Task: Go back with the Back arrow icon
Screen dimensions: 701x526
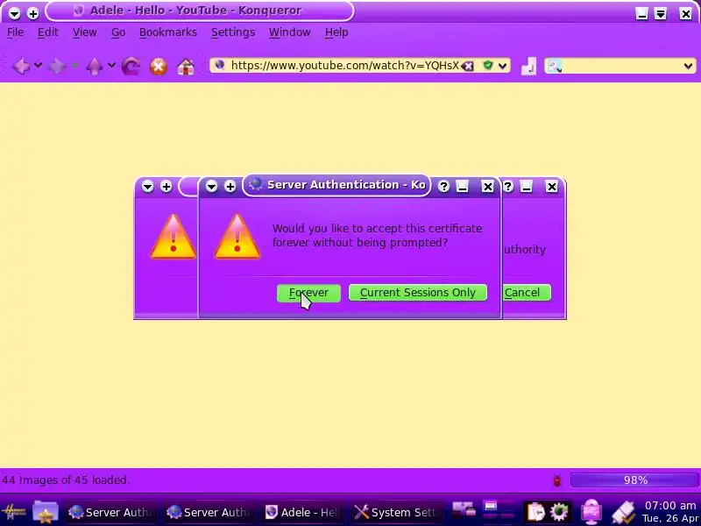Action: click(20, 67)
